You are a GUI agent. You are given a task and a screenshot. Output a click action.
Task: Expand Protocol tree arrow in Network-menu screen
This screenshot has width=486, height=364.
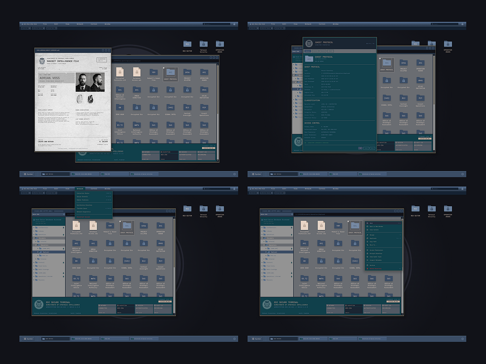tap(34, 262)
